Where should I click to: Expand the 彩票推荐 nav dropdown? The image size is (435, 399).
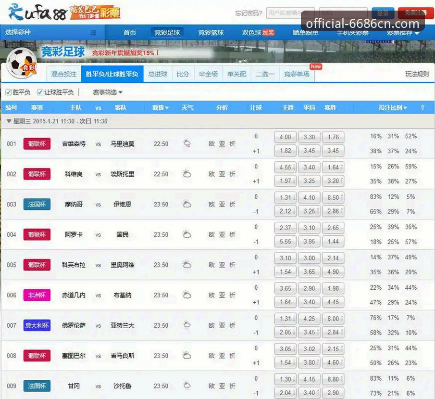click(403, 33)
